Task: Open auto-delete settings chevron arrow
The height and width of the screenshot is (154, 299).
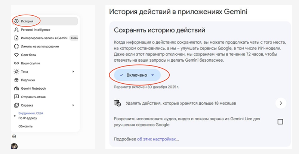Action: pyautogui.click(x=281, y=103)
